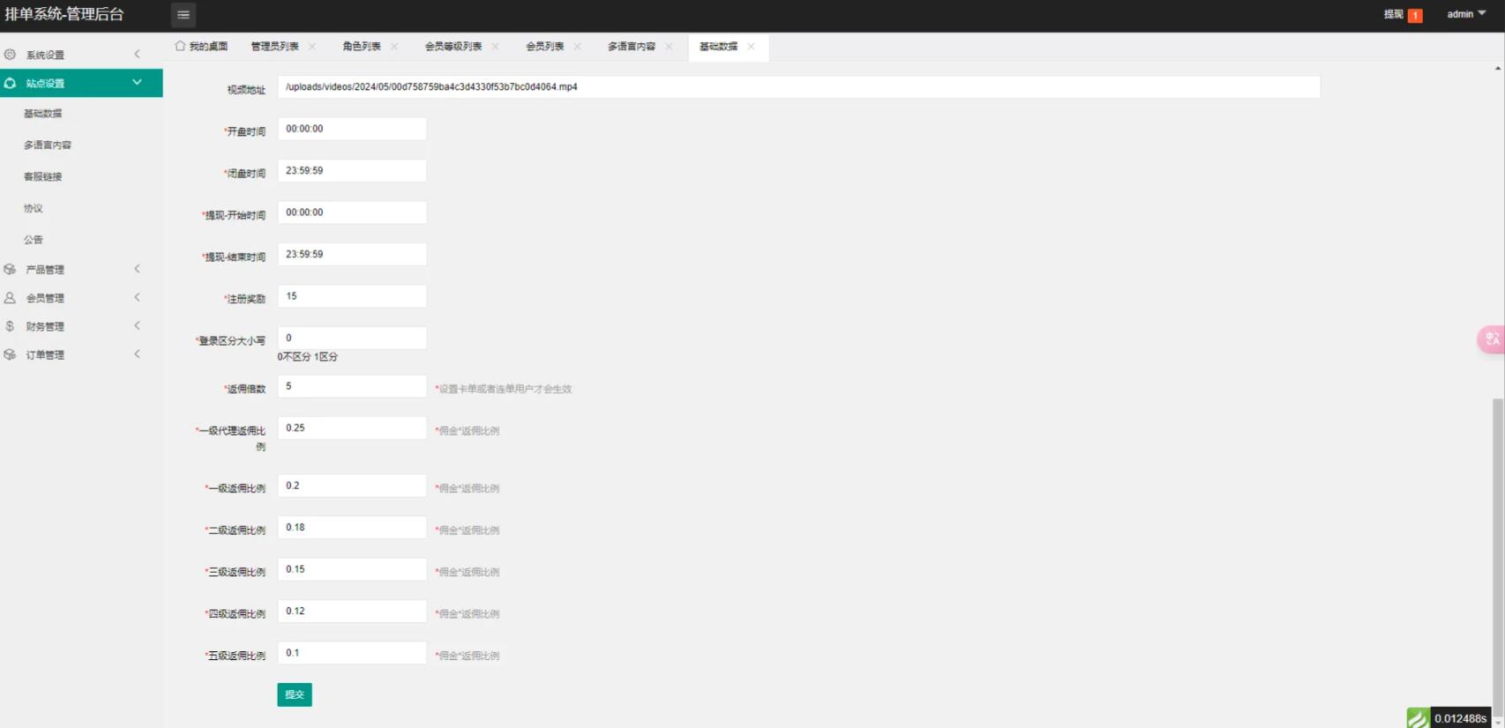Viewport: 1505px width, 728px height.
Task: Click the 财务管理 dollar icon
Action: click(10, 326)
